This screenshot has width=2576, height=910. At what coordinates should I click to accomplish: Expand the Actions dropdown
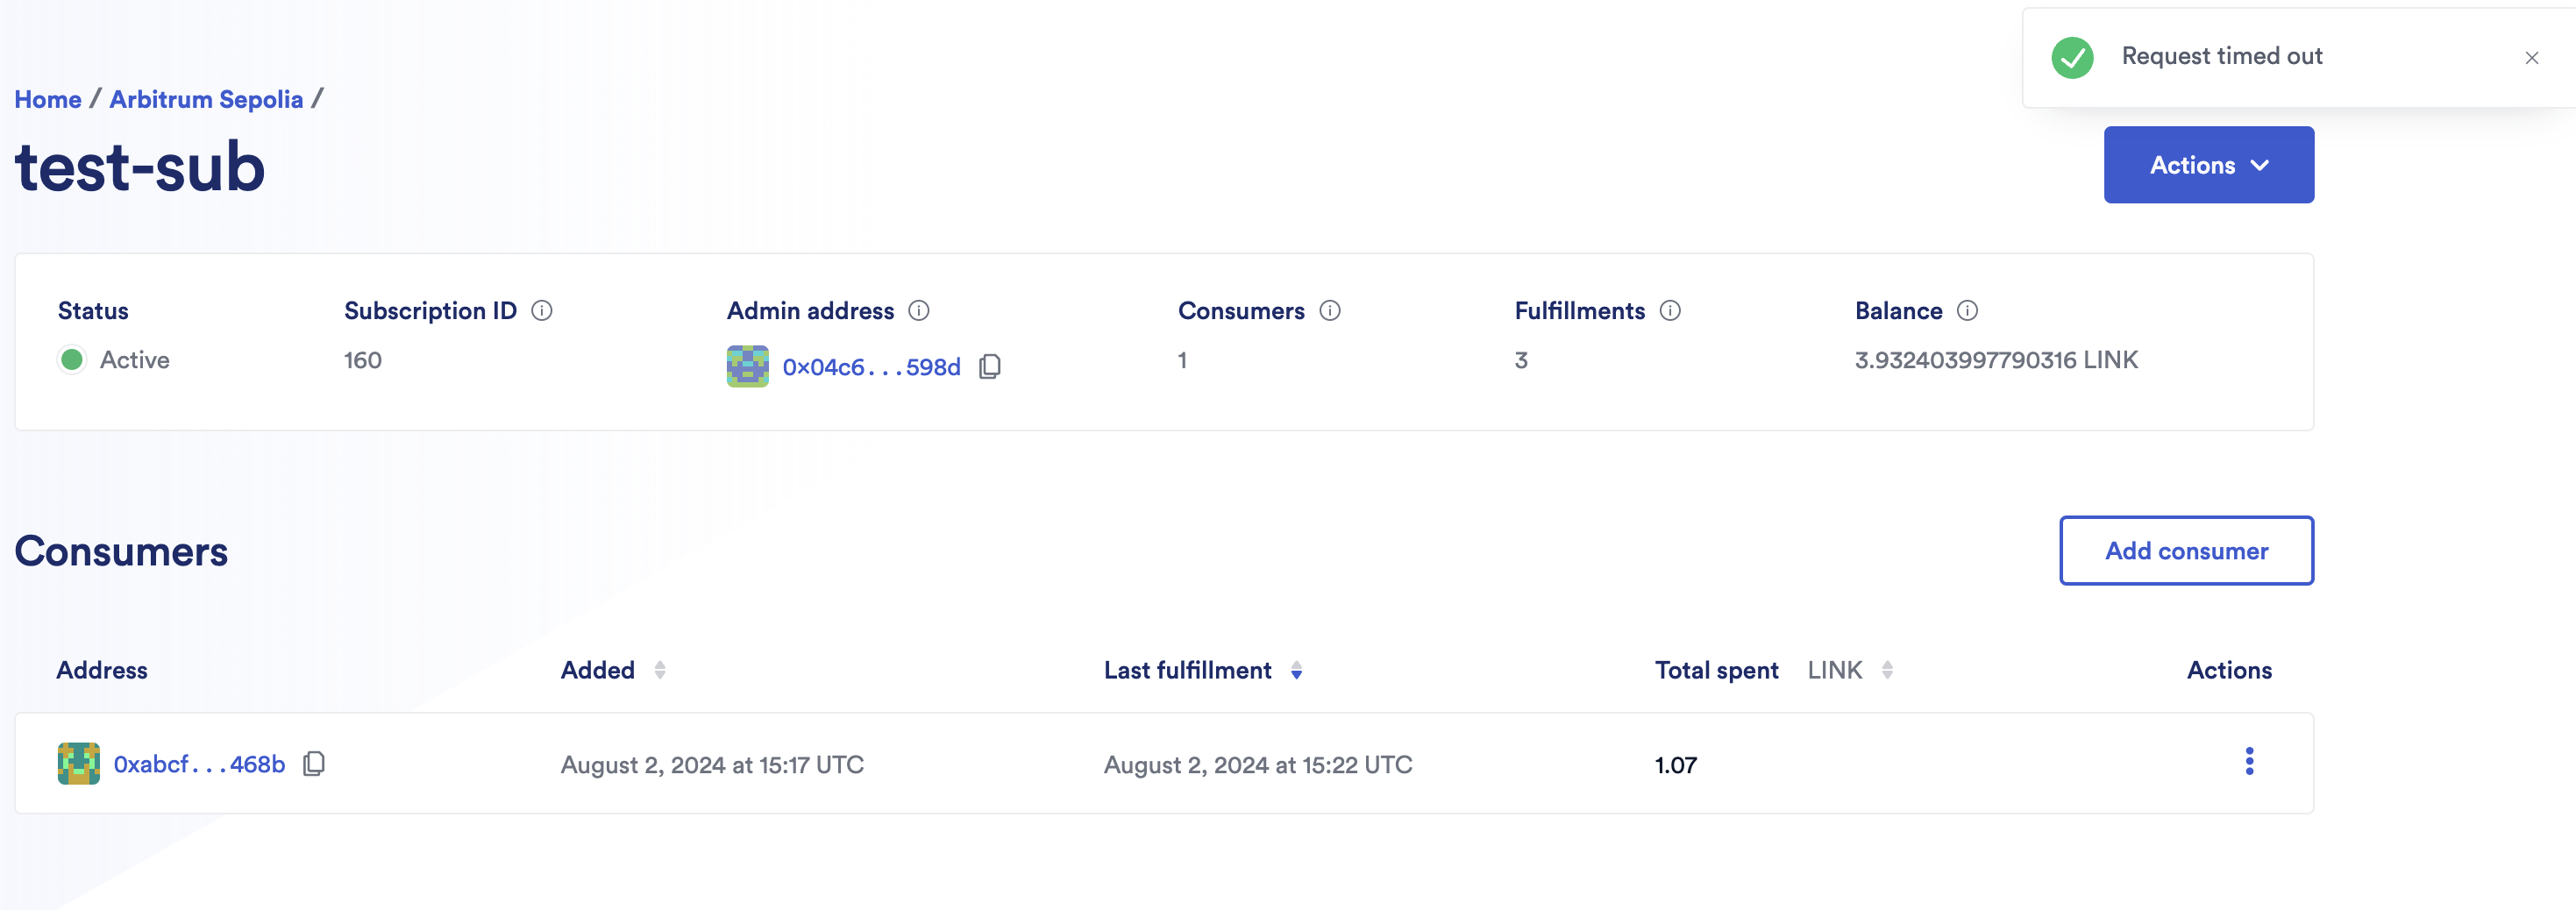pos(2208,165)
